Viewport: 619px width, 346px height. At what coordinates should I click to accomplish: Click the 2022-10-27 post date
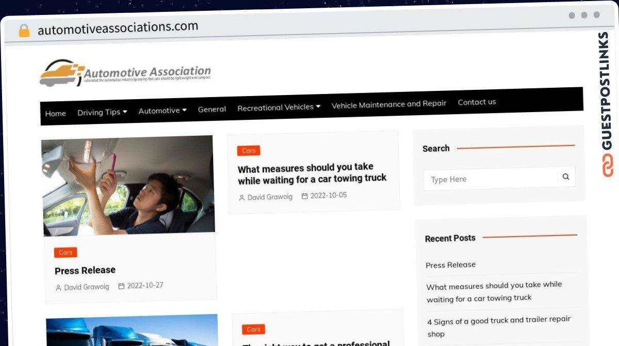(145, 285)
